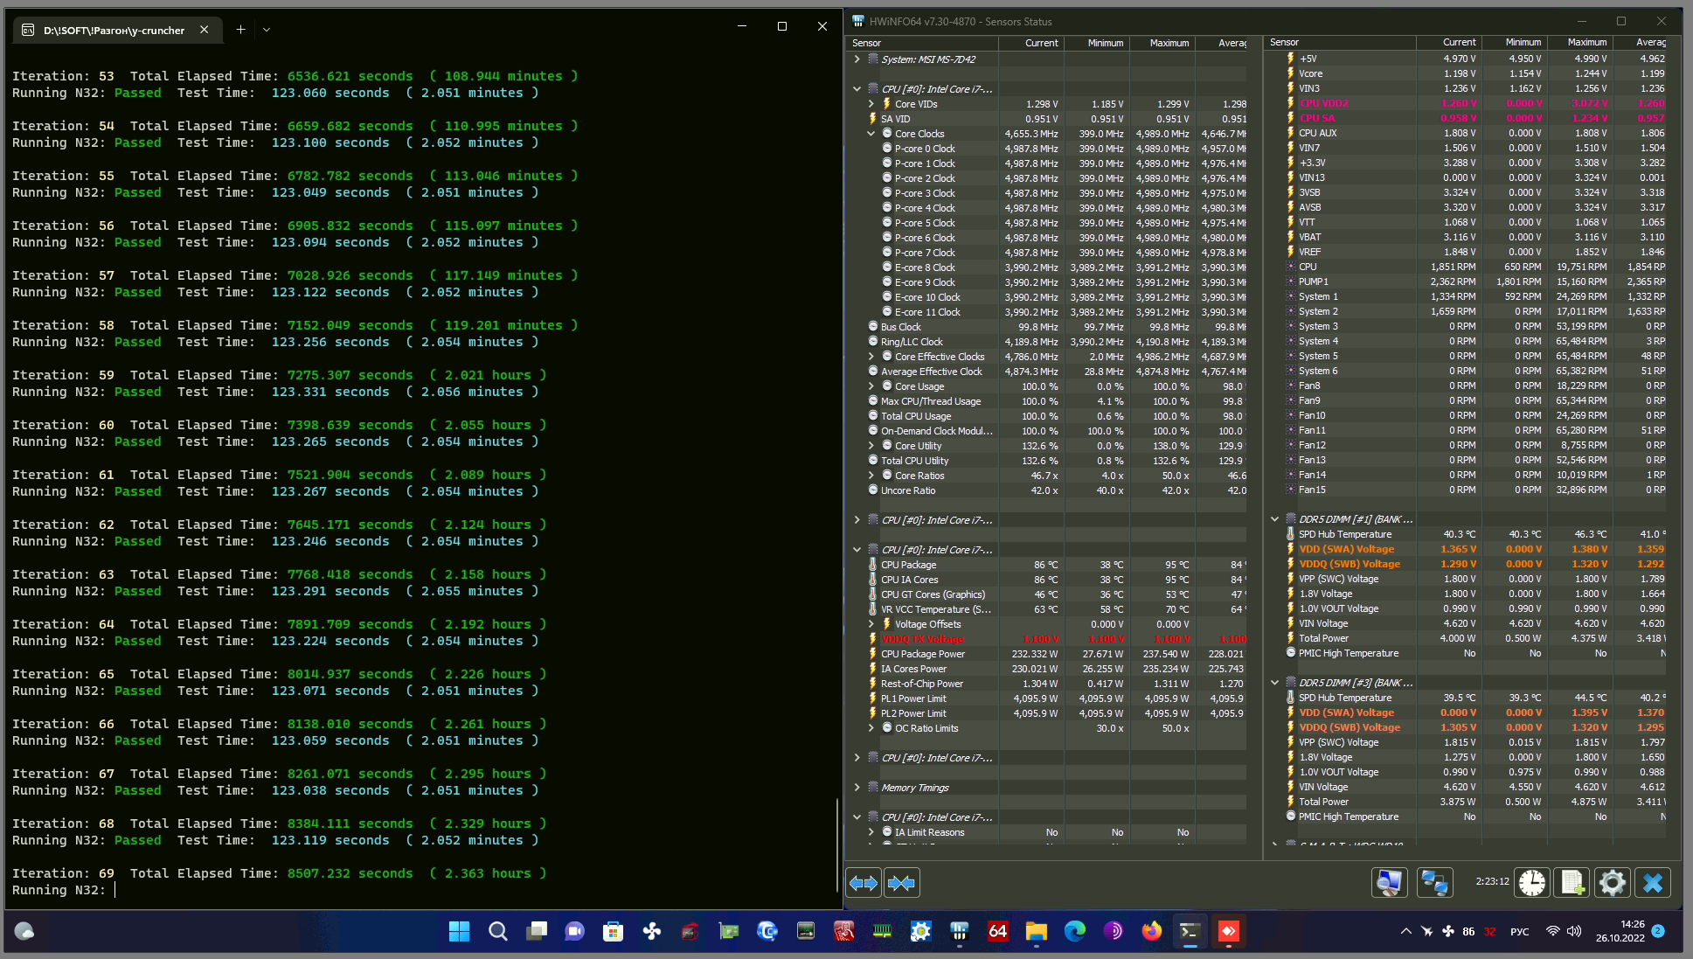
Task: Select the CPU Package Power sensor row
Action: pyautogui.click(x=923, y=654)
